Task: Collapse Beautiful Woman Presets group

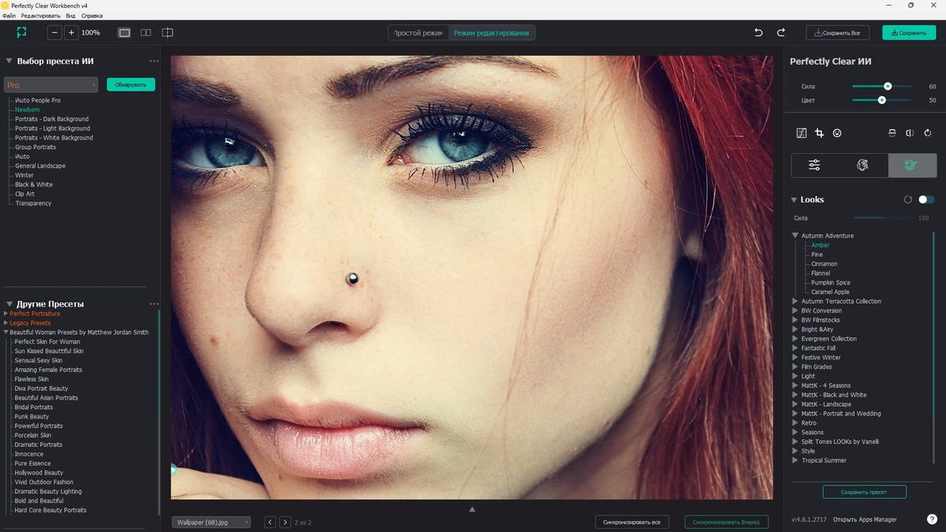Action: tap(6, 333)
